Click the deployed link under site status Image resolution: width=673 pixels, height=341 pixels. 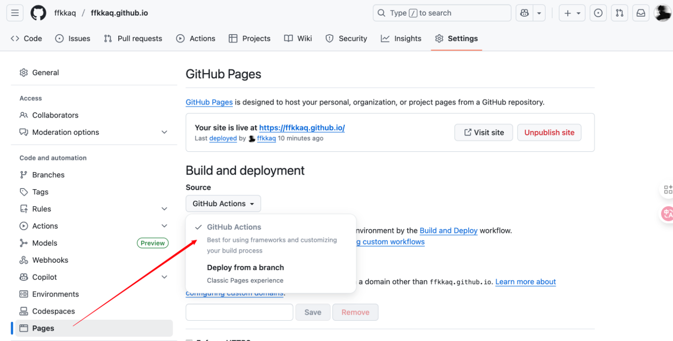223,138
